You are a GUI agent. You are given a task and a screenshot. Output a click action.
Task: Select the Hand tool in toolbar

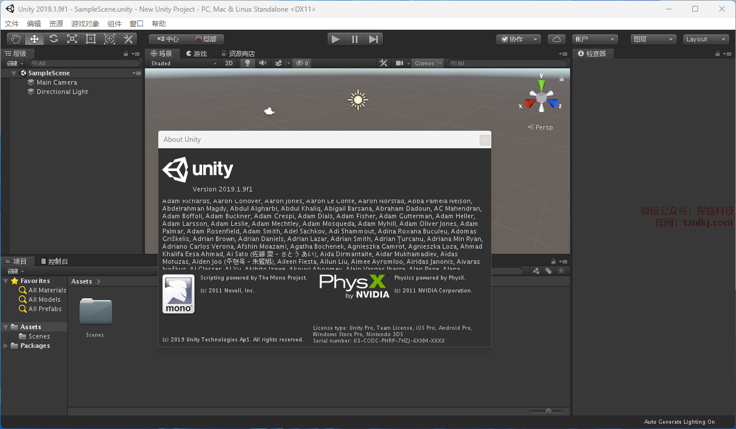tap(16, 39)
